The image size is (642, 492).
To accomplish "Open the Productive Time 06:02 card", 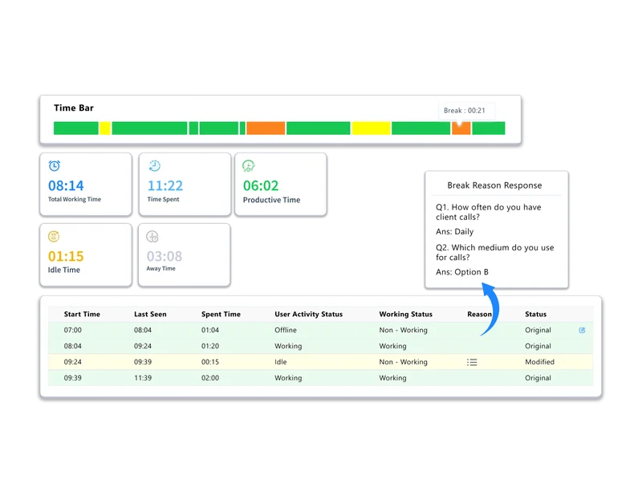I will (280, 185).
